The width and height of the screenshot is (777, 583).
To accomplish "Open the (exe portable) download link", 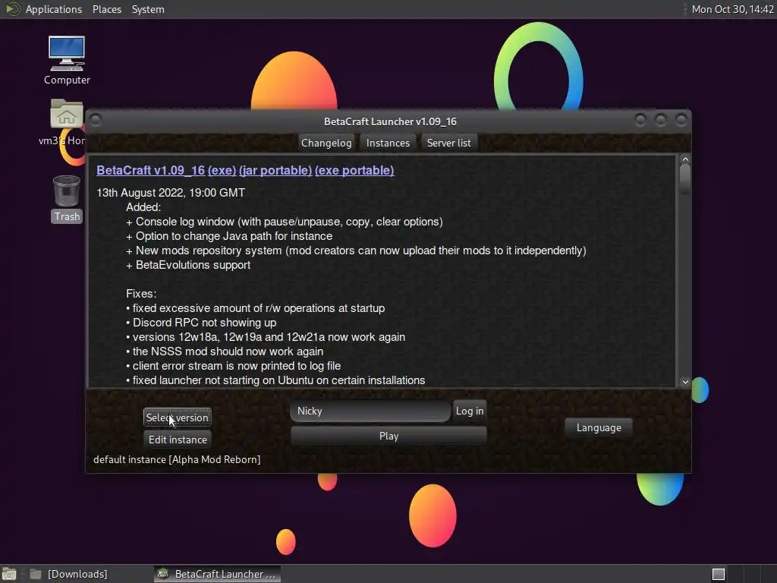I will (x=354, y=171).
